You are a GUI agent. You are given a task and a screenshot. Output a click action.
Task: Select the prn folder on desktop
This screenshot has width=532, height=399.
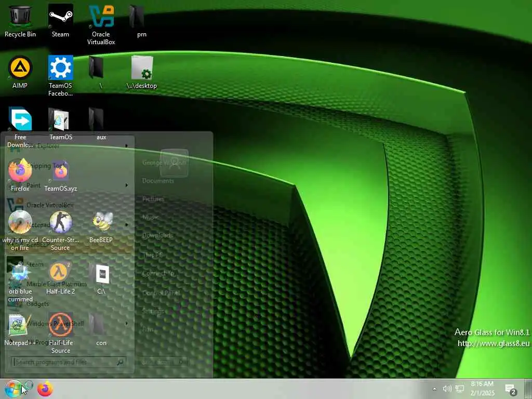point(141,21)
